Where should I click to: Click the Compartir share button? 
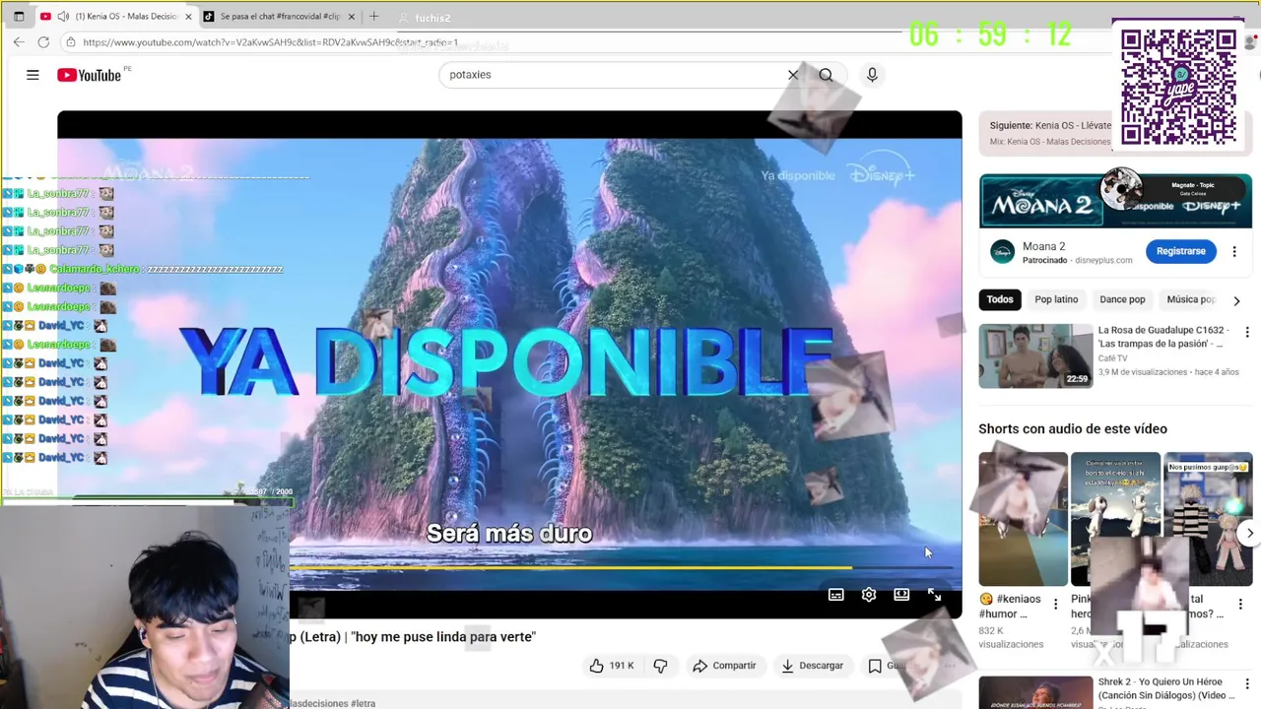coord(724,666)
